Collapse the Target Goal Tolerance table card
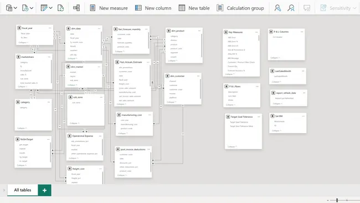This screenshot has width=360, height=203. tap(232, 146)
